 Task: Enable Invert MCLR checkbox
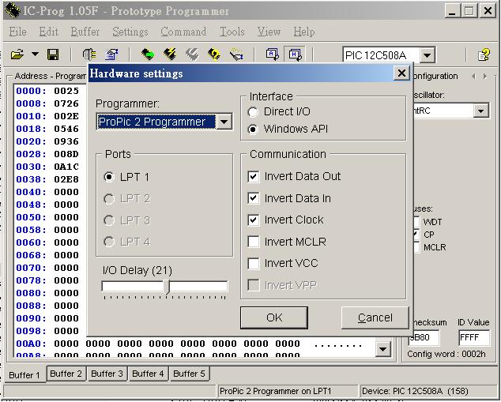click(254, 242)
